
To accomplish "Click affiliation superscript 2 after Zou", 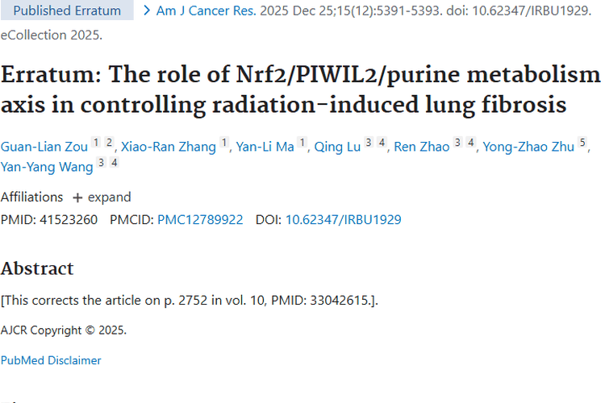I will [x=109, y=143].
